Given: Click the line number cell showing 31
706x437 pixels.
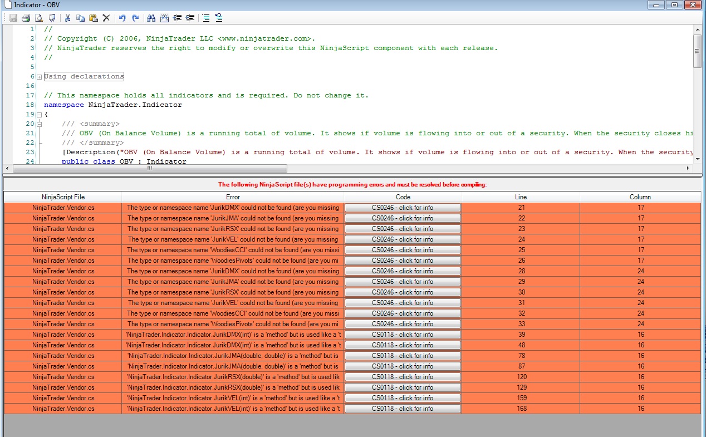Looking at the screenshot, I should 521,303.
